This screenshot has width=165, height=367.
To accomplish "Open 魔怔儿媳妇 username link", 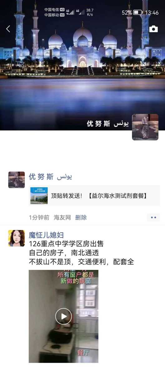I will click(x=46, y=235).
